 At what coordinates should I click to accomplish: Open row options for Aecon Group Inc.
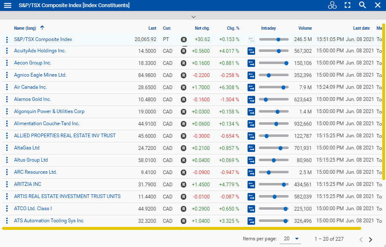(x=7, y=63)
